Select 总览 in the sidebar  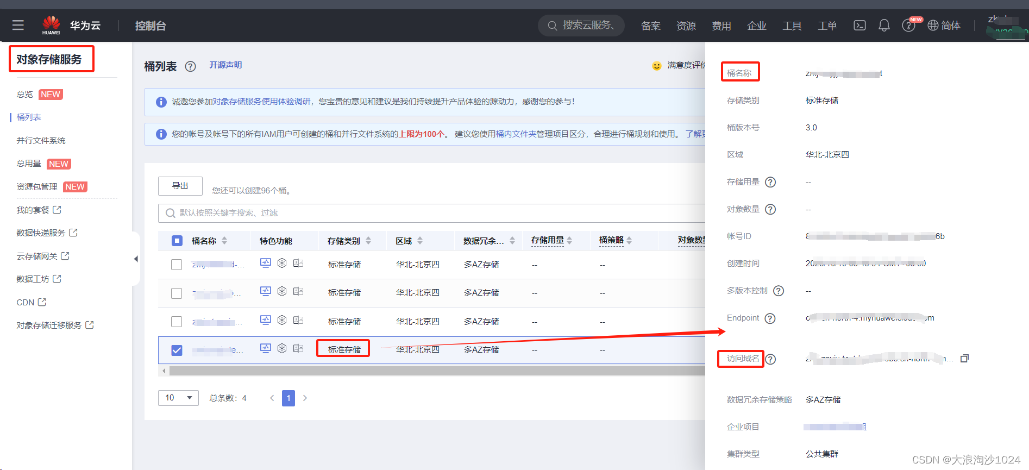(24, 95)
